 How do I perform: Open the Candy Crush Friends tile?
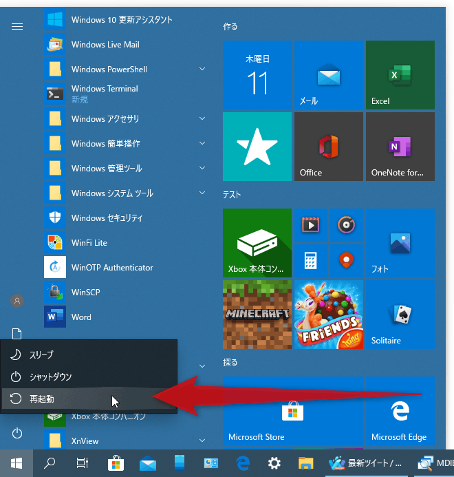(x=328, y=315)
